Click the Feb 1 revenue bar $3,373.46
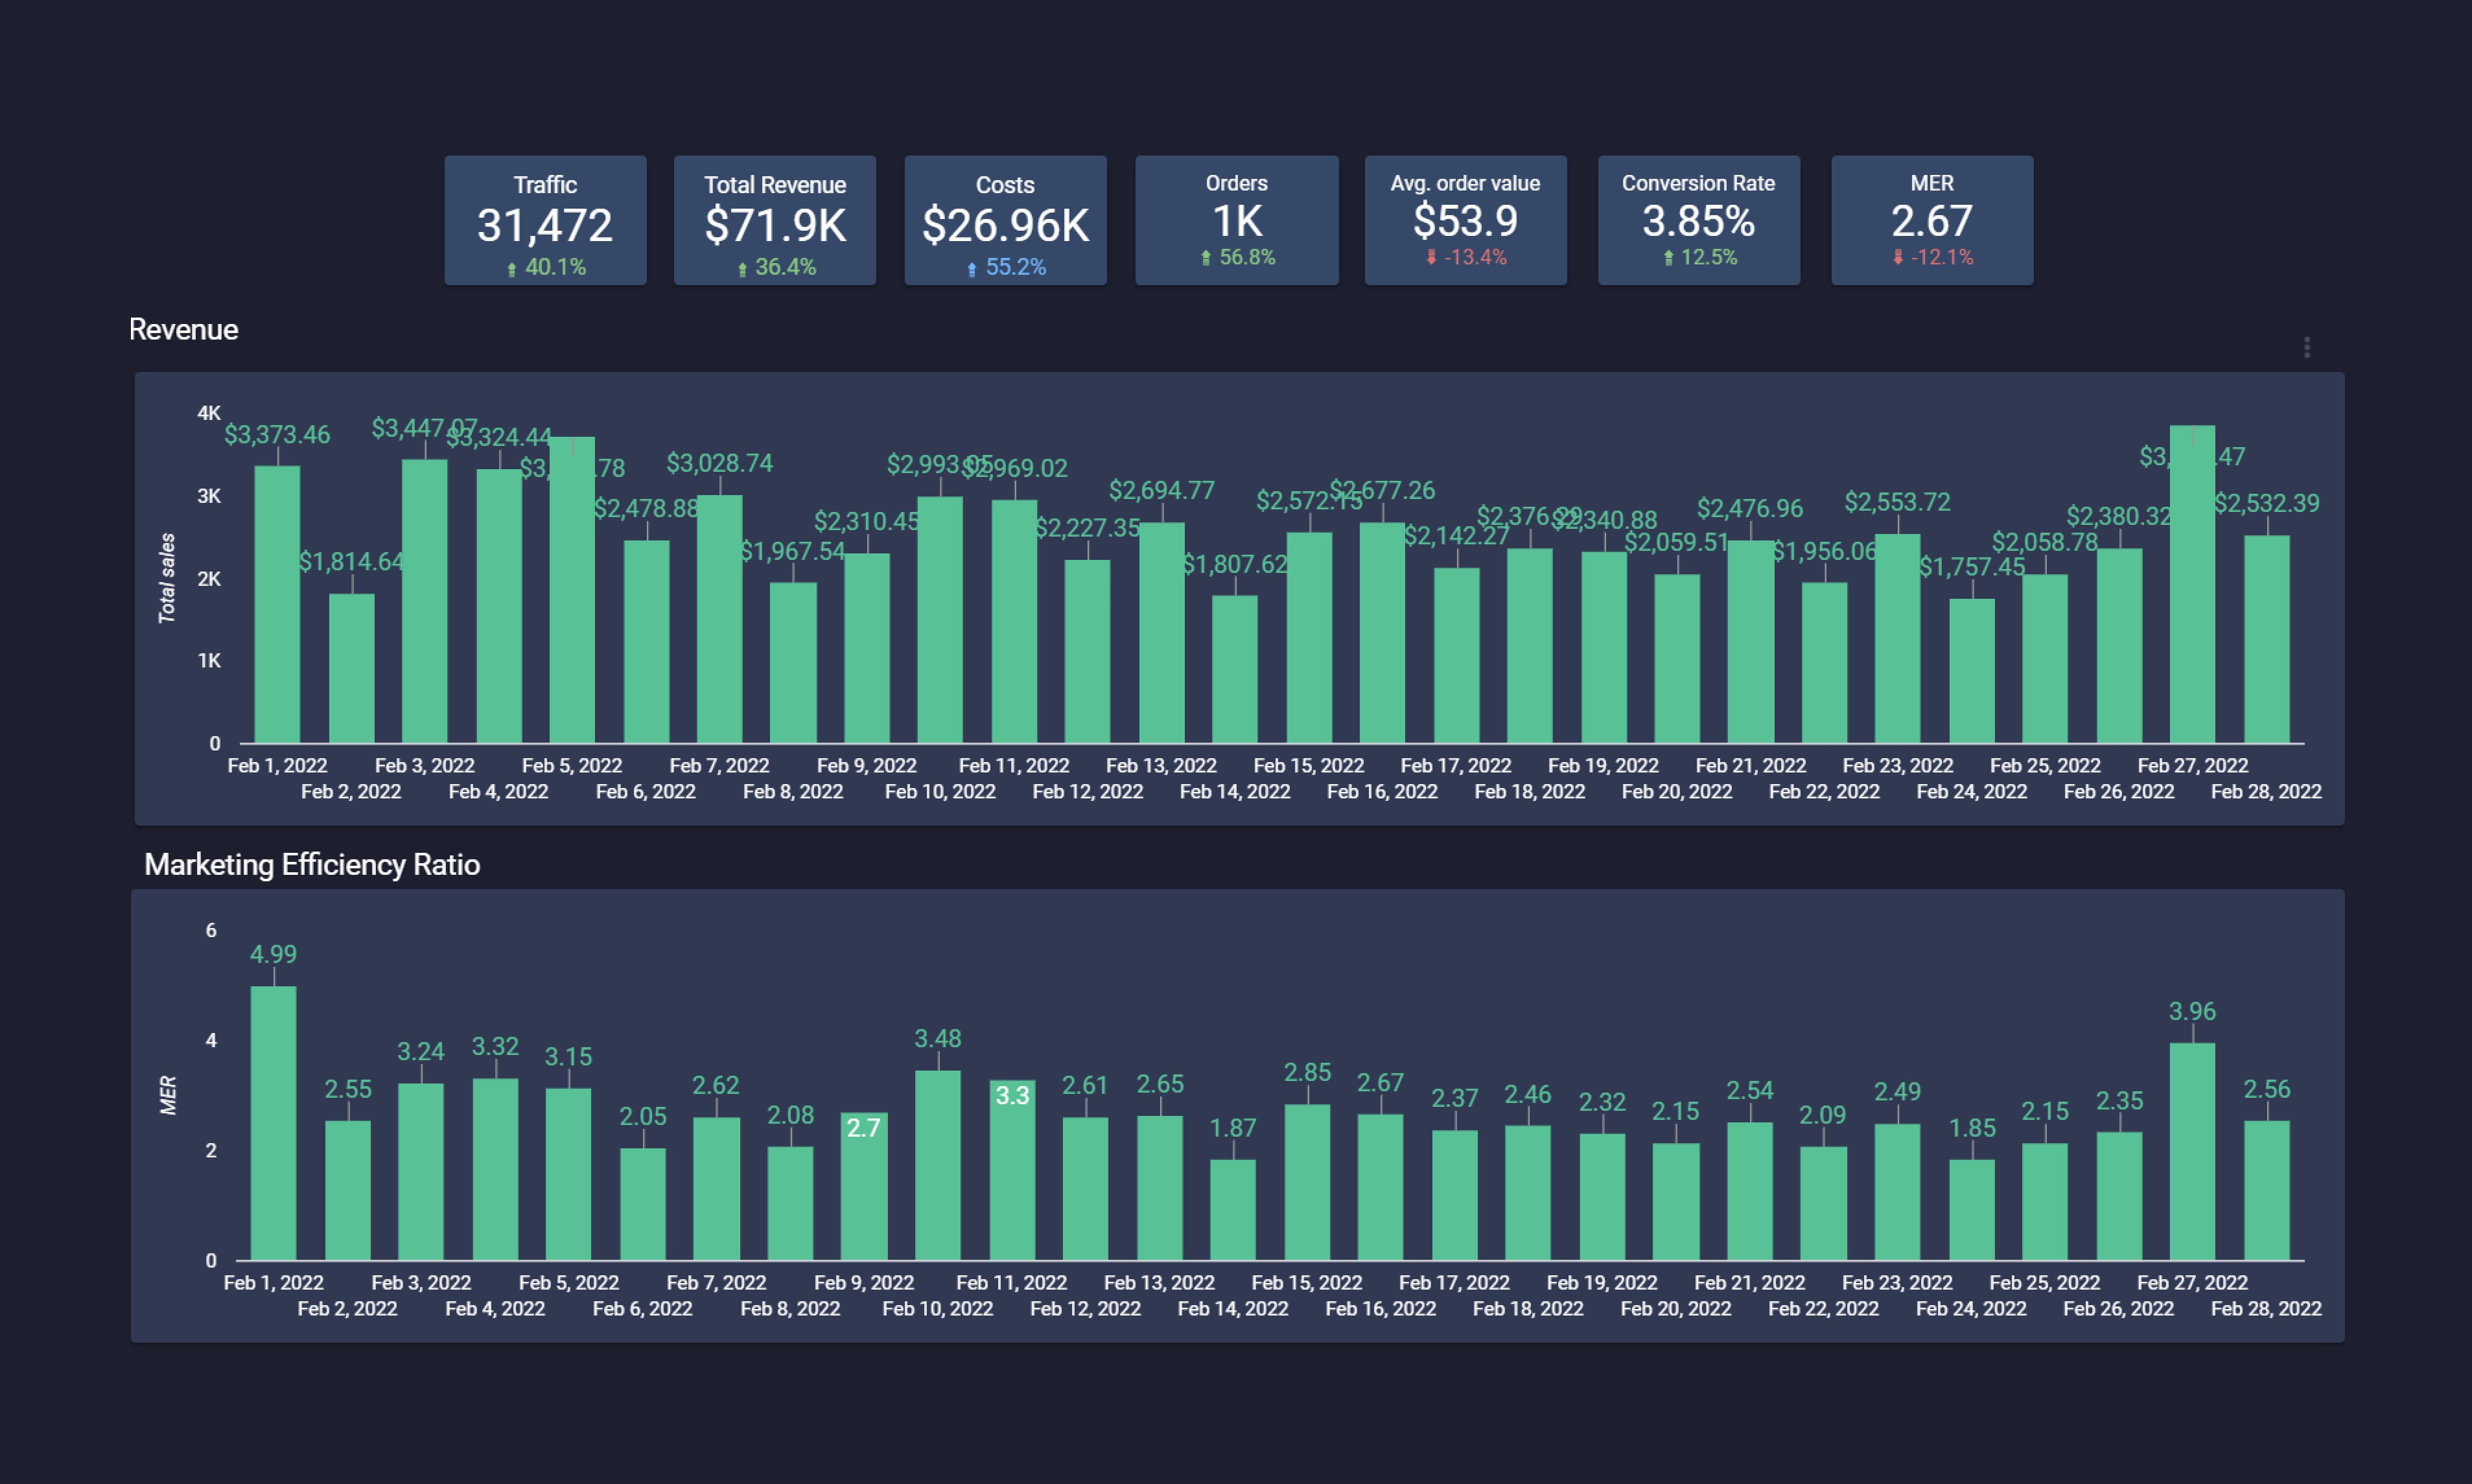Screen dimensions: 2472x1484 click(x=277, y=604)
